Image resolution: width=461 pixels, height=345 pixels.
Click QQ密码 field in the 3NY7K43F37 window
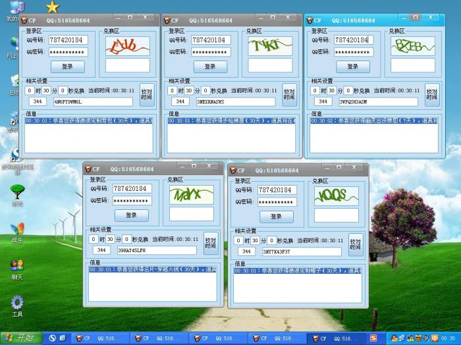(277, 202)
